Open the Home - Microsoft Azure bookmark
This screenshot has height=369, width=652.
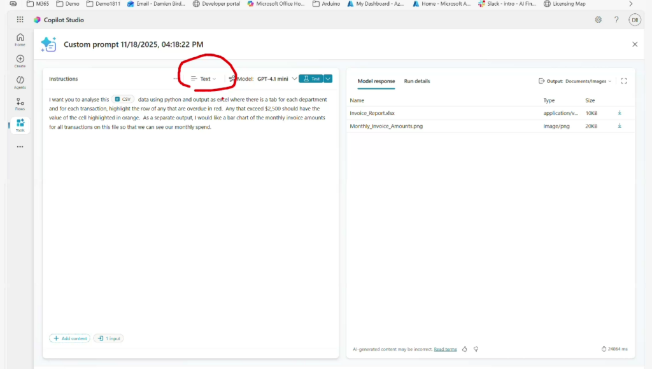pos(442,4)
